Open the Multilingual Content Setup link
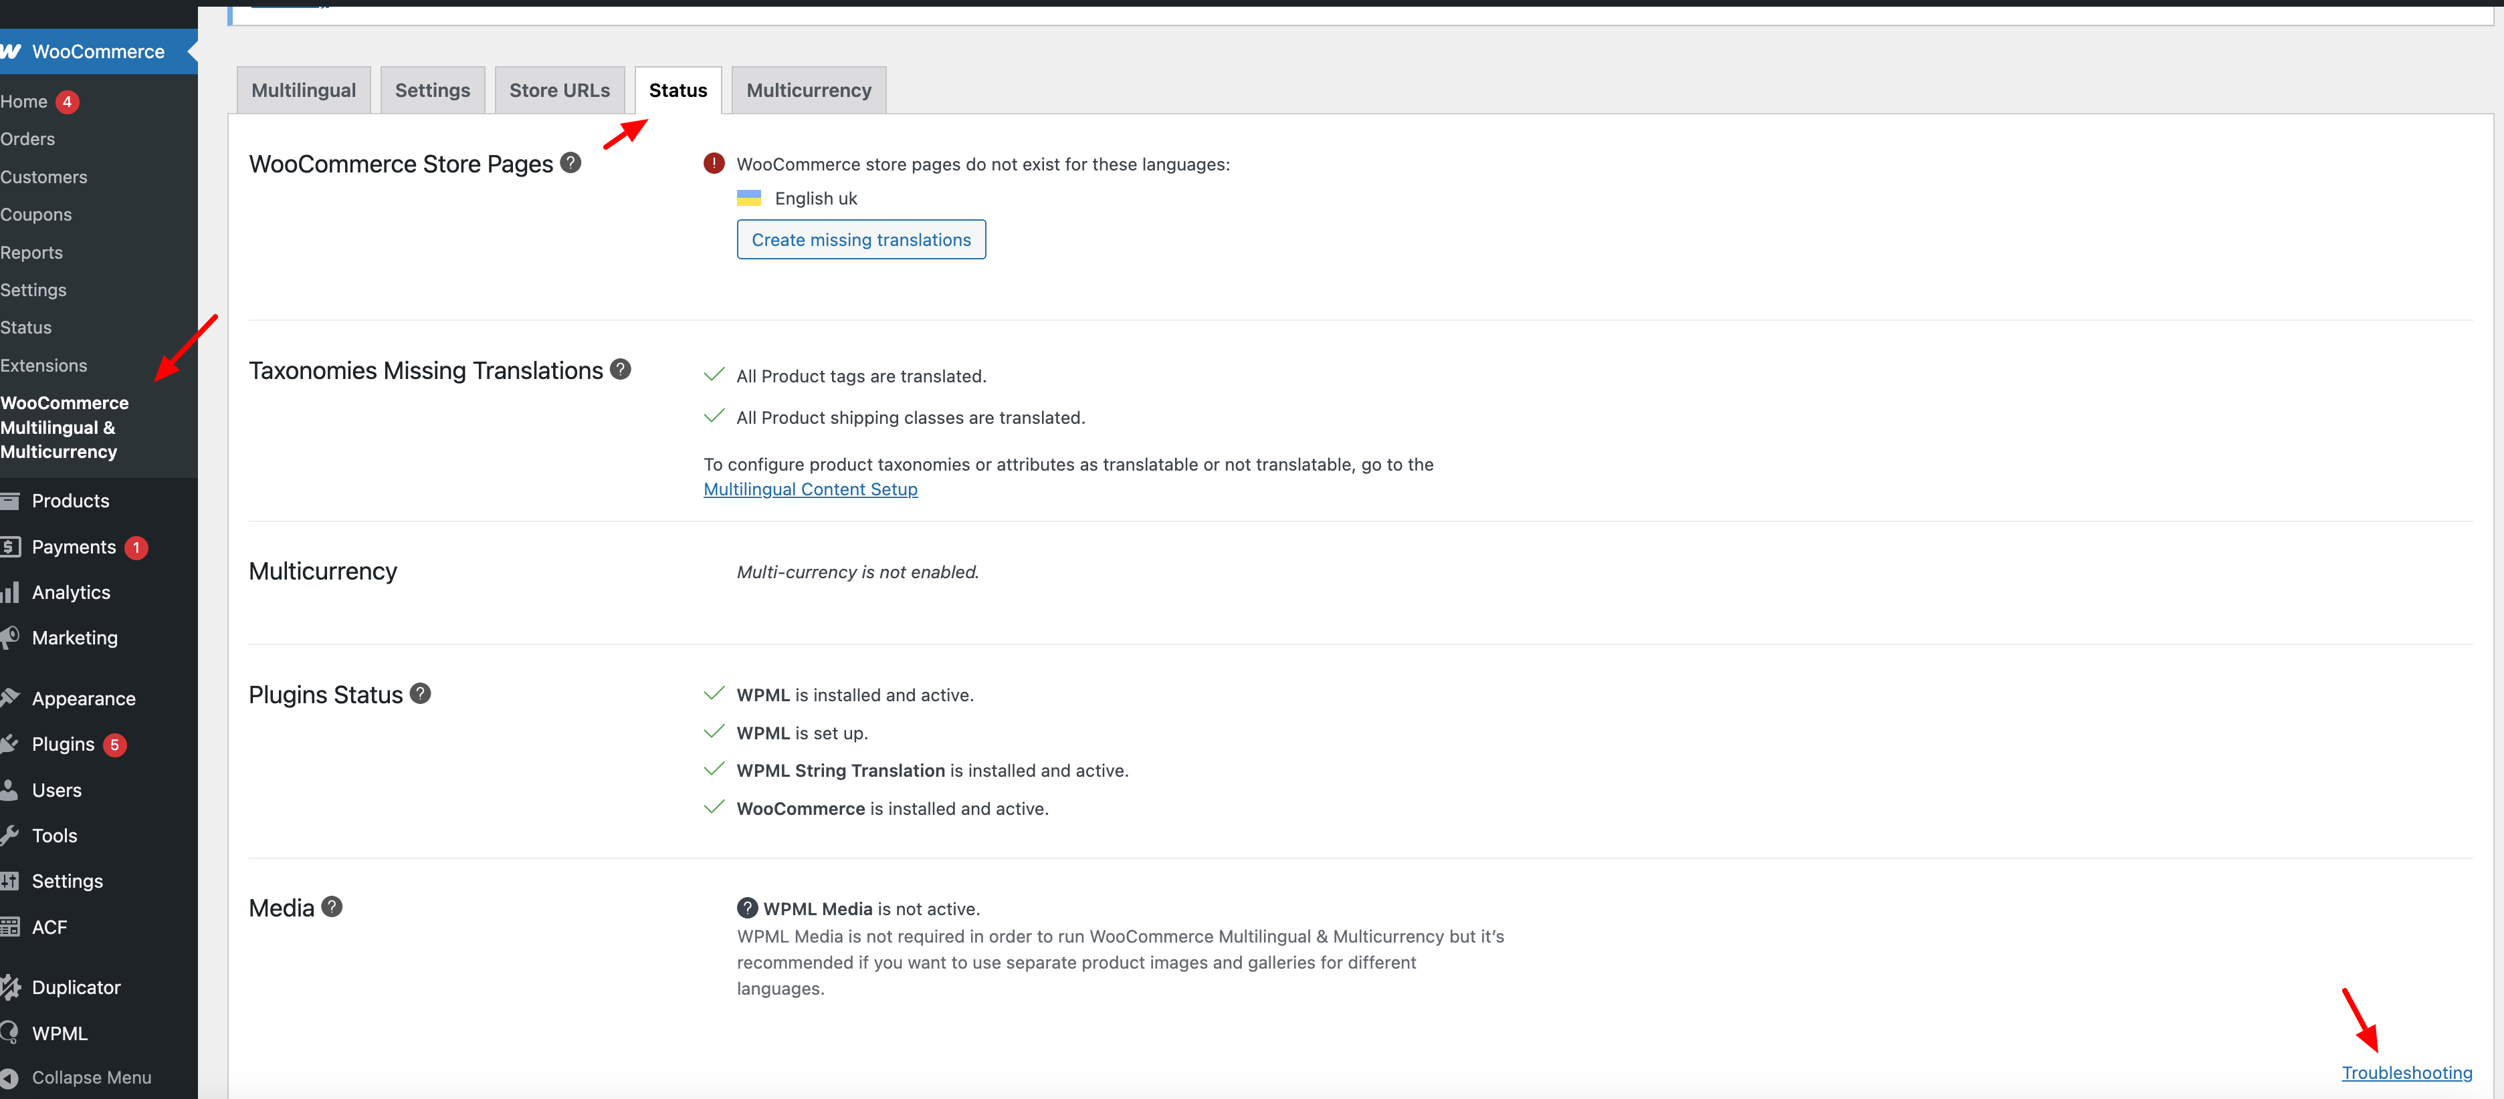 pyautogui.click(x=811, y=490)
